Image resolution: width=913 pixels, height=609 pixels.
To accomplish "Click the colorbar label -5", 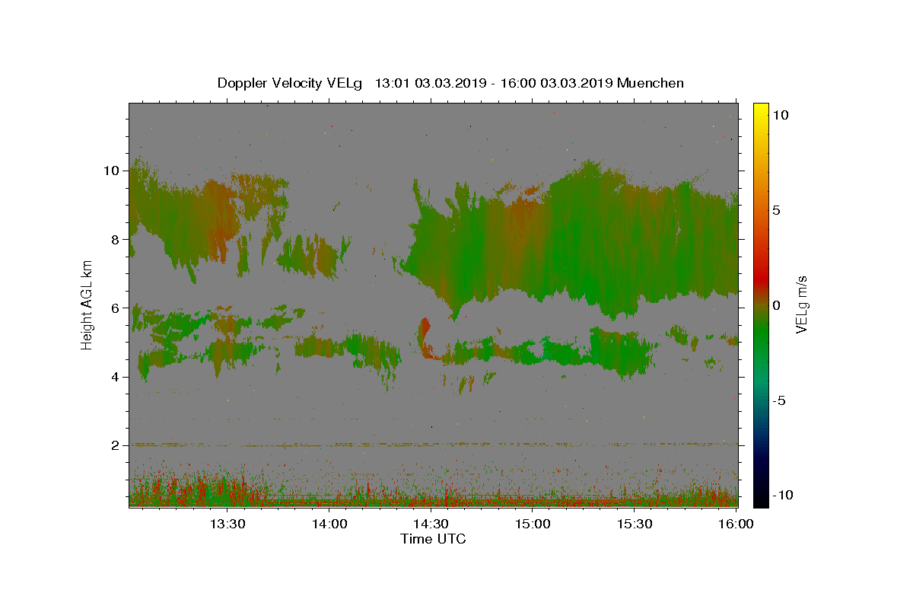I will [780, 400].
